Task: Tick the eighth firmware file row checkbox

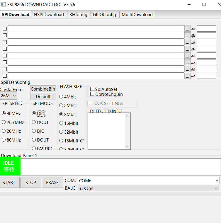Action: click(5, 76)
